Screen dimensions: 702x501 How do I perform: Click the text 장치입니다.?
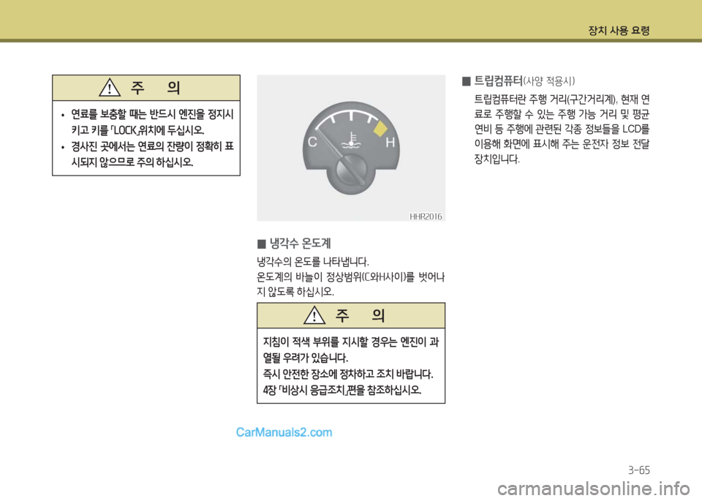497,159
